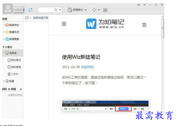Open the 新建笔记 dropdown arrow
The image size is (176, 126).
pos(86,10)
